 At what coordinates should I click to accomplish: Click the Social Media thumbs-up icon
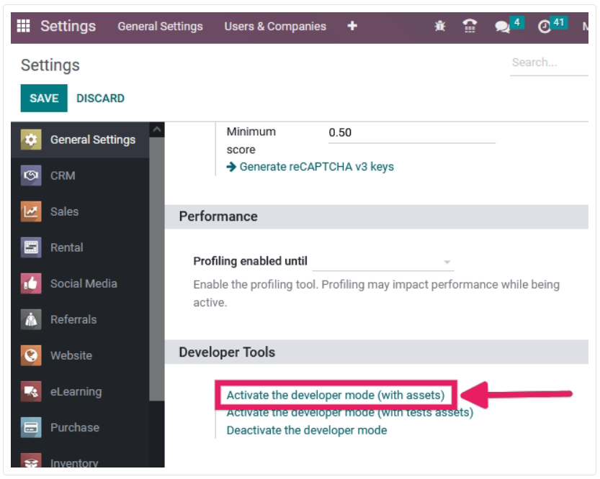tap(31, 283)
